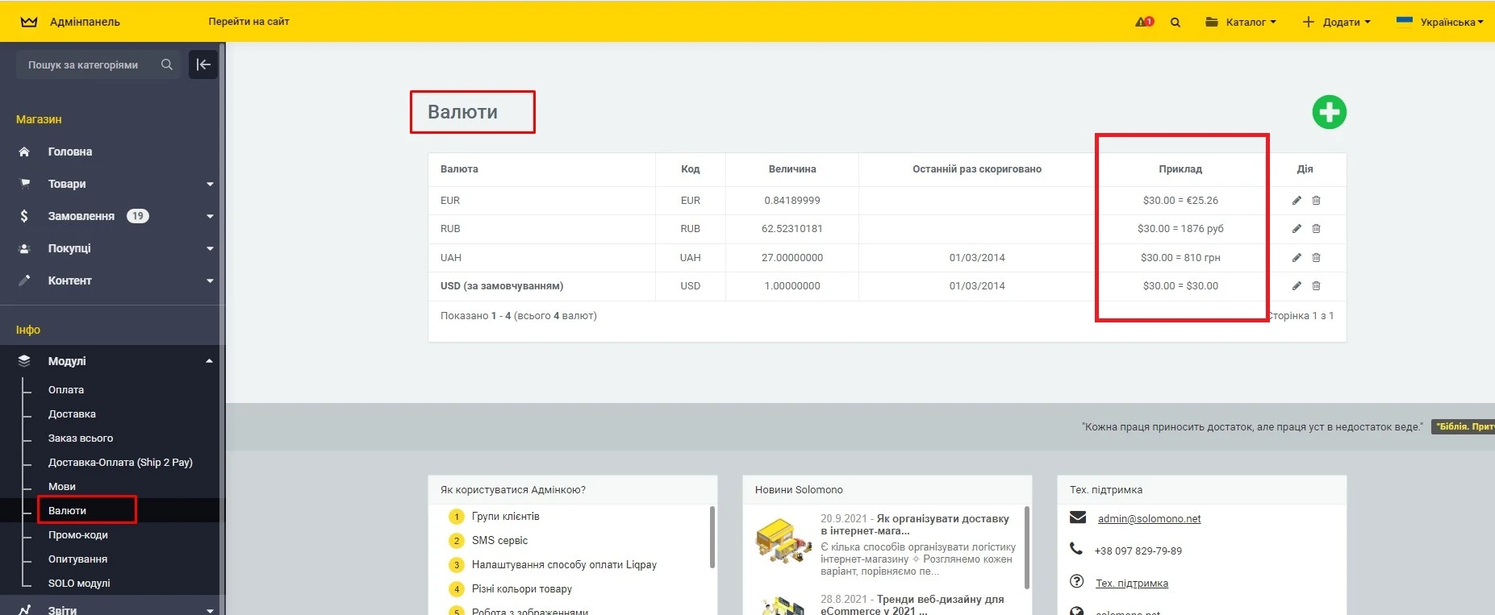This screenshot has width=1495, height=615.
Task: Click the RUB value 62.52310181 cell
Action: [x=792, y=229]
